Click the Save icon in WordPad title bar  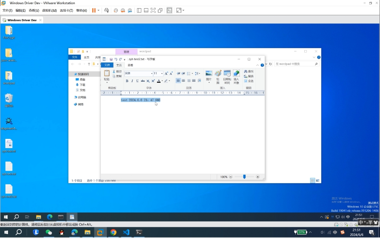(x=111, y=59)
